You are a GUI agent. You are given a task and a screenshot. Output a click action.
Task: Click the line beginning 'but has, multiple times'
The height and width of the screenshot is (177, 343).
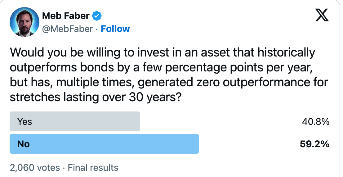pos(169,82)
